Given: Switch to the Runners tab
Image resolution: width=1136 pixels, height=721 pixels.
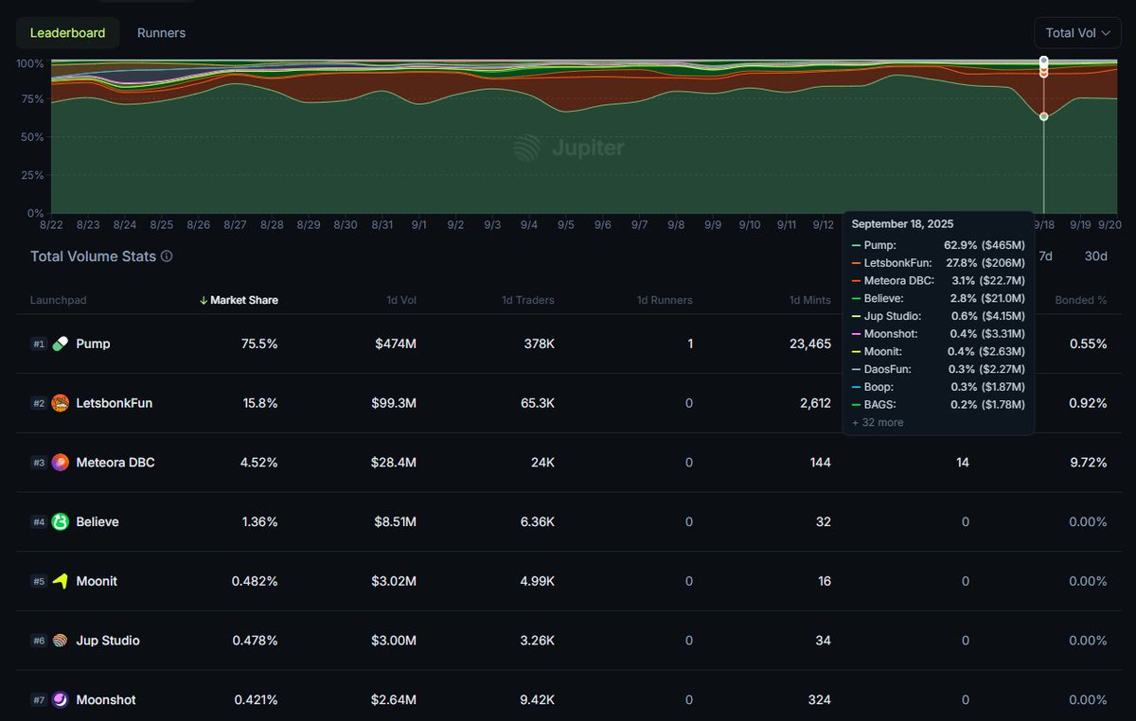Looking at the screenshot, I should tap(161, 33).
